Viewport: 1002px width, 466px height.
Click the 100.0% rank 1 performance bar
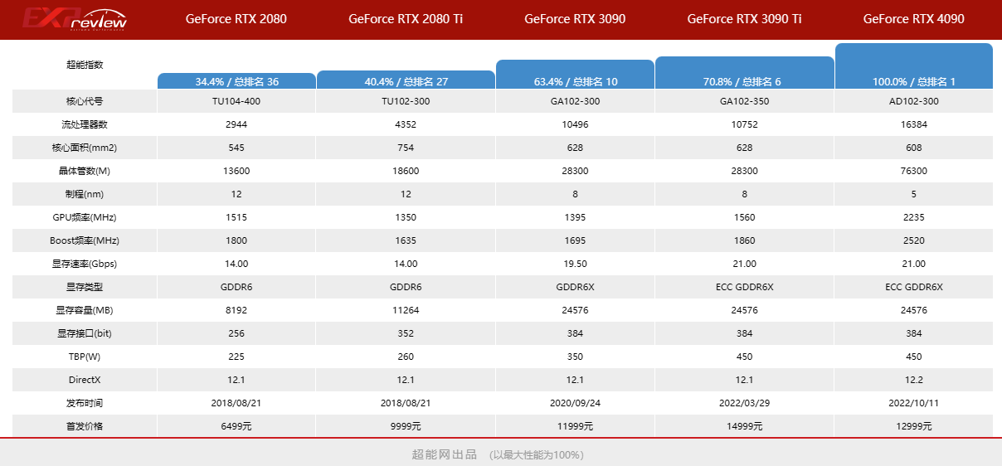coord(913,66)
